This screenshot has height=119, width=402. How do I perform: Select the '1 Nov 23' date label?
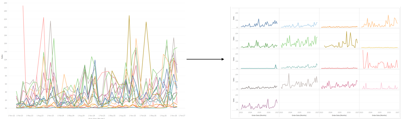[50, 115]
